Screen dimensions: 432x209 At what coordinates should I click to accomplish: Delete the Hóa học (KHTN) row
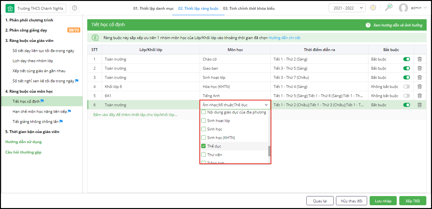419,87
